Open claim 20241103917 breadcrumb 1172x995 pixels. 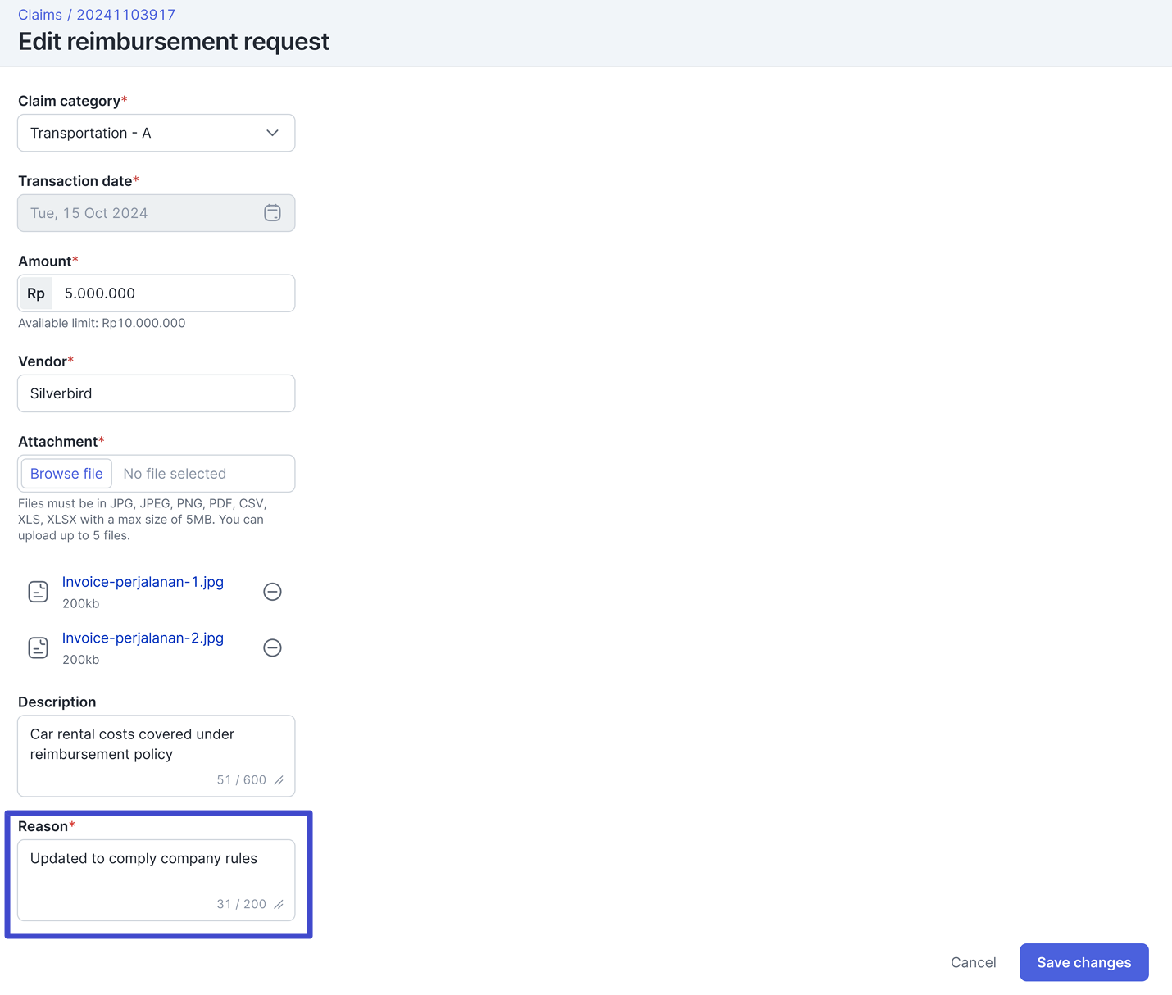[125, 15]
